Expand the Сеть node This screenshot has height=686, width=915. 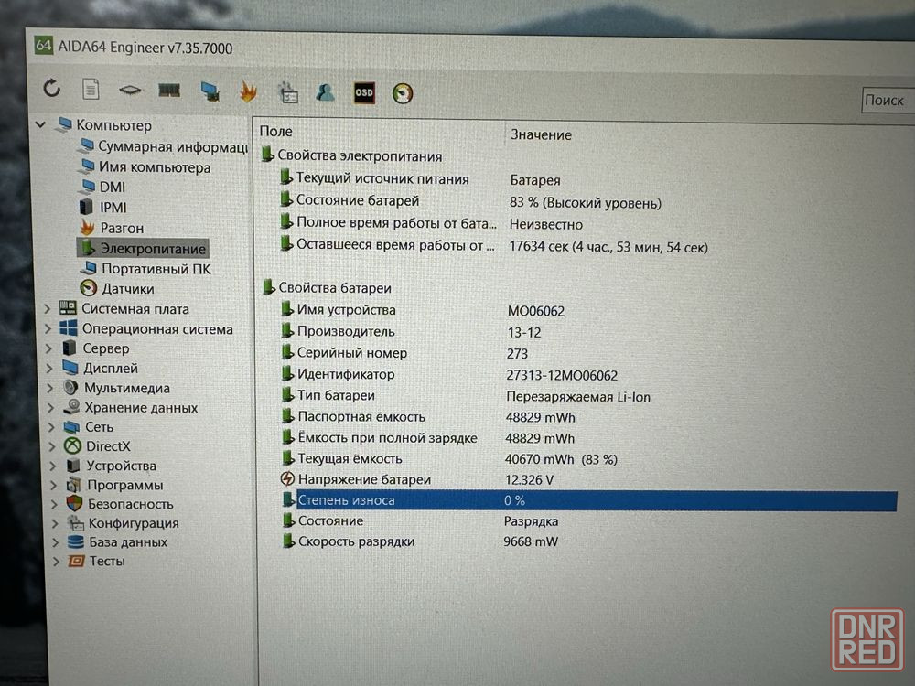(51, 427)
